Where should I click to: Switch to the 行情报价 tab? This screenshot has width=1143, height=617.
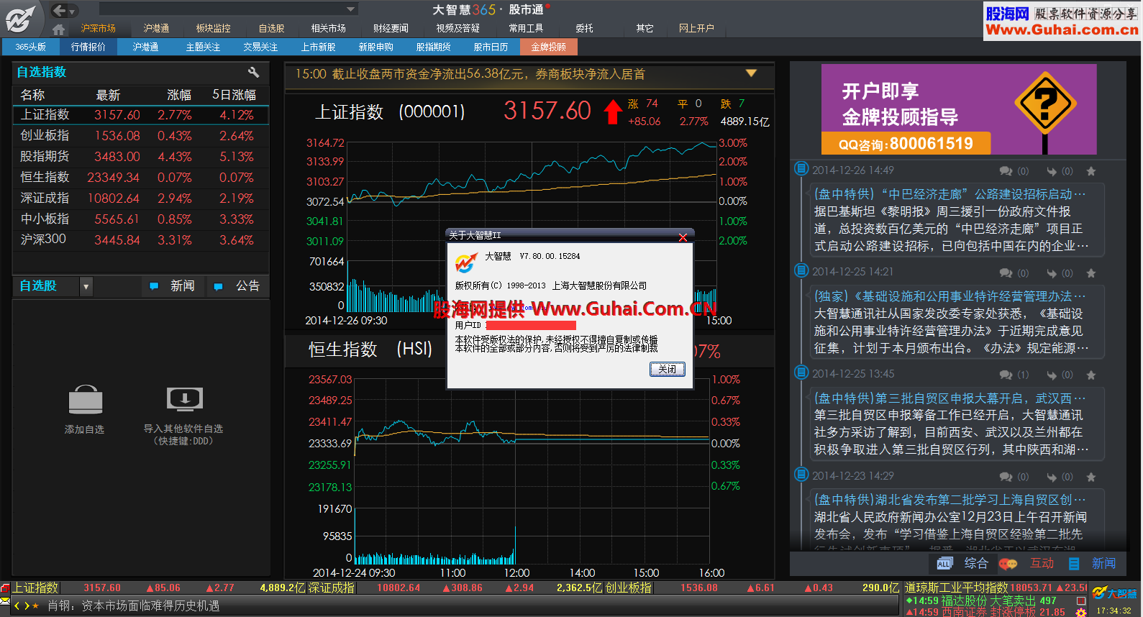(88, 47)
